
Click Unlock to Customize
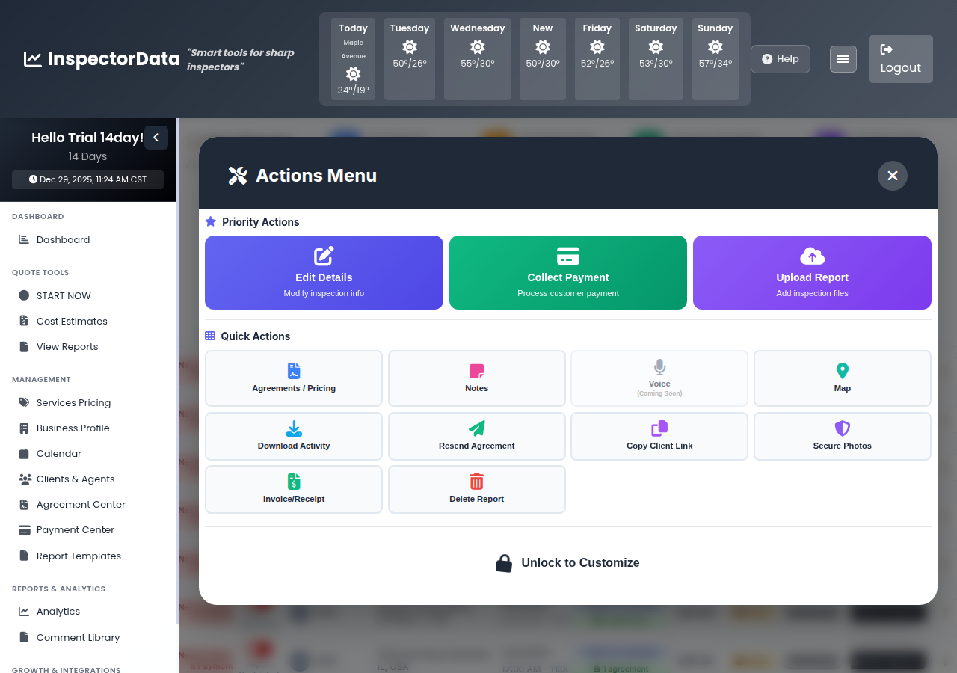click(x=567, y=562)
